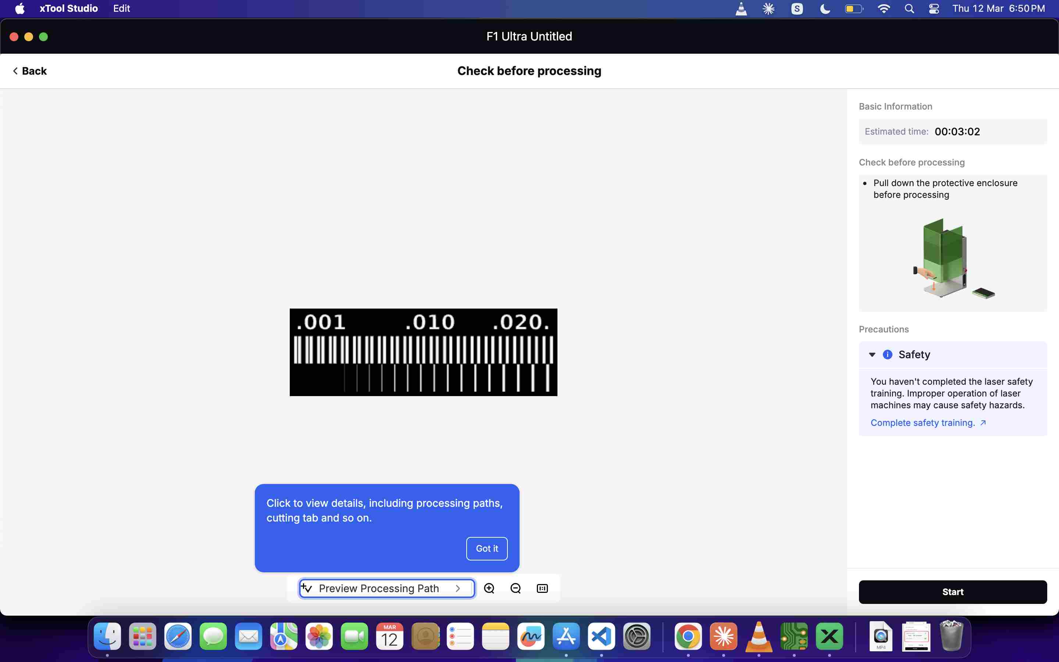Viewport: 1059px width, 662px height.
Task: Open the xTool Studio application menu
Action: [68, 9]
